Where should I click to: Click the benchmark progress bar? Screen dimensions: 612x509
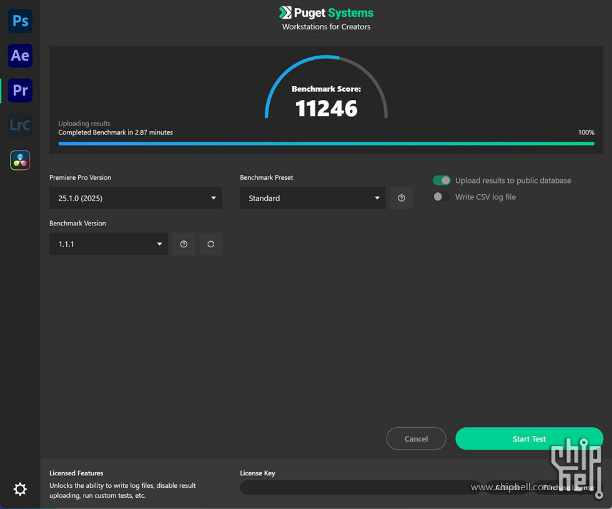tap(326, 144)
